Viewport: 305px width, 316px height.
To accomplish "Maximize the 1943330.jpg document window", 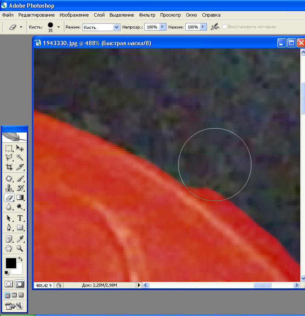I will coord(291,43).
